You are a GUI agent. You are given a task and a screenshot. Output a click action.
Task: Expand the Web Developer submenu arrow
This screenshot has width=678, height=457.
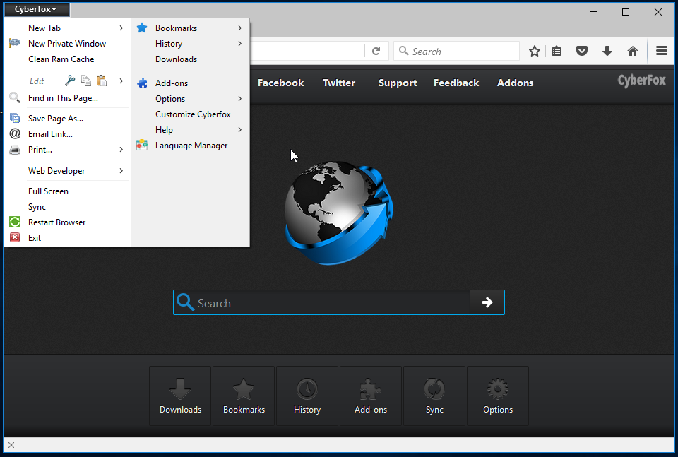(x=121, y=171)
